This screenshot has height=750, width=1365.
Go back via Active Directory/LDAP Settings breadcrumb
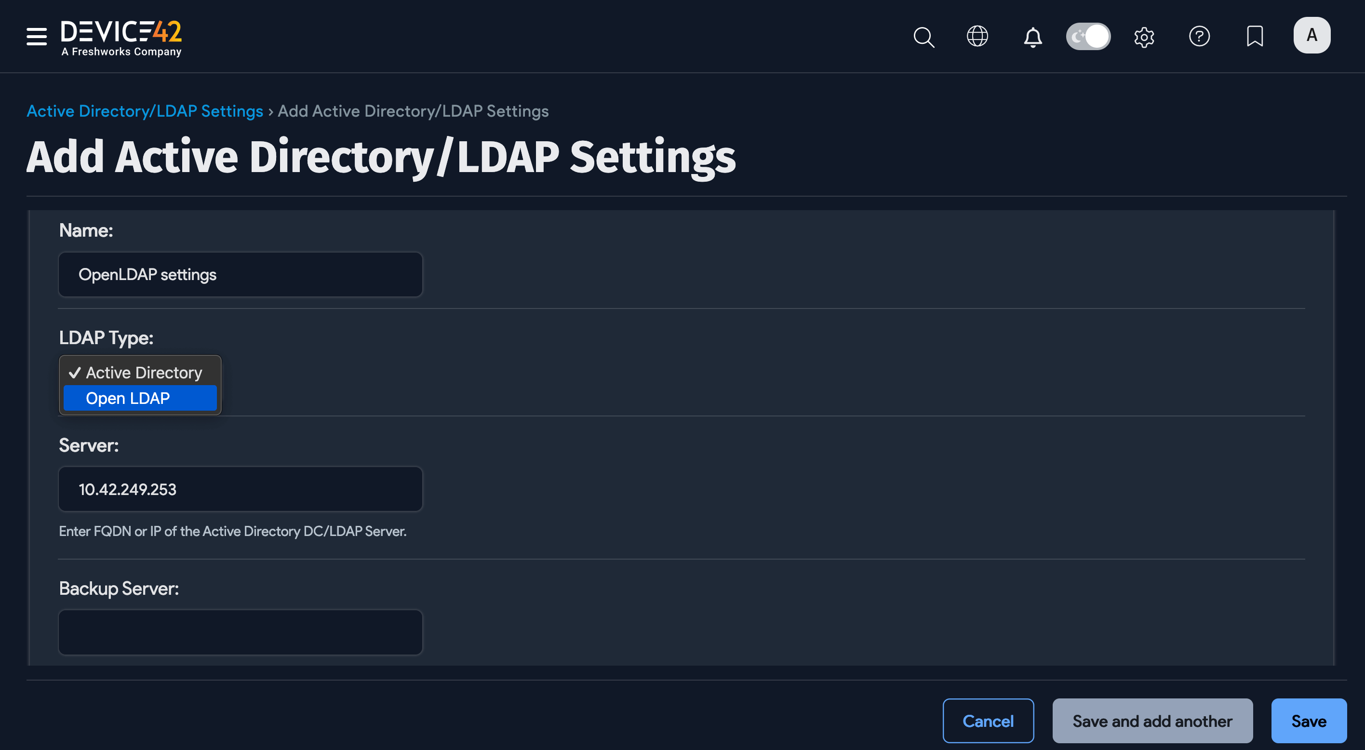click(145, 111)
